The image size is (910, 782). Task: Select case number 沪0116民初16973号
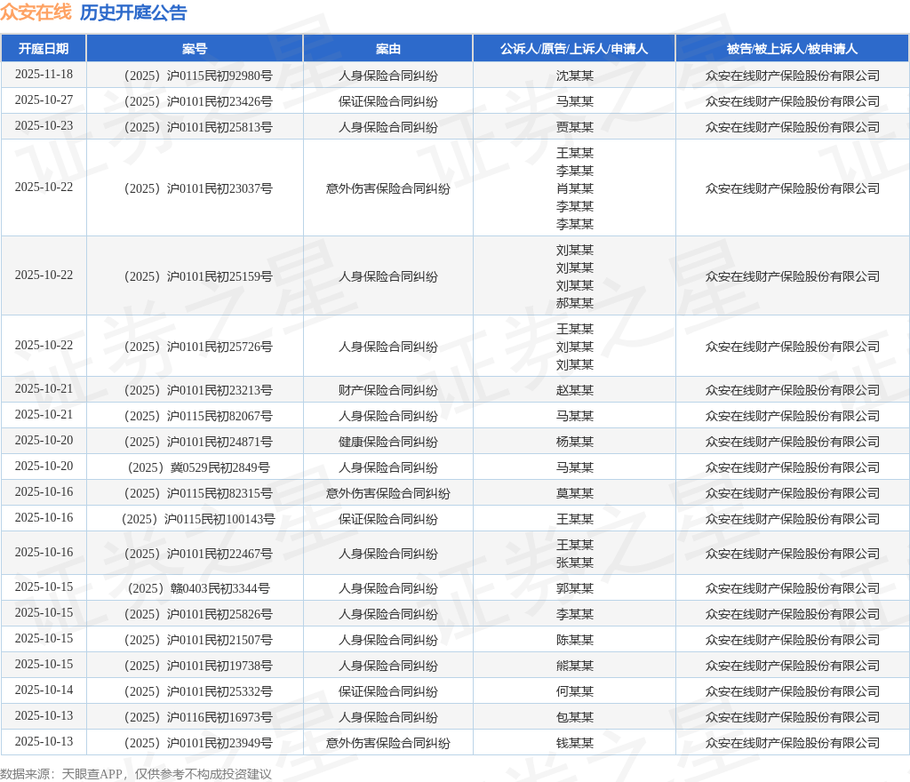pyautogui.click(x=220, y=718)
